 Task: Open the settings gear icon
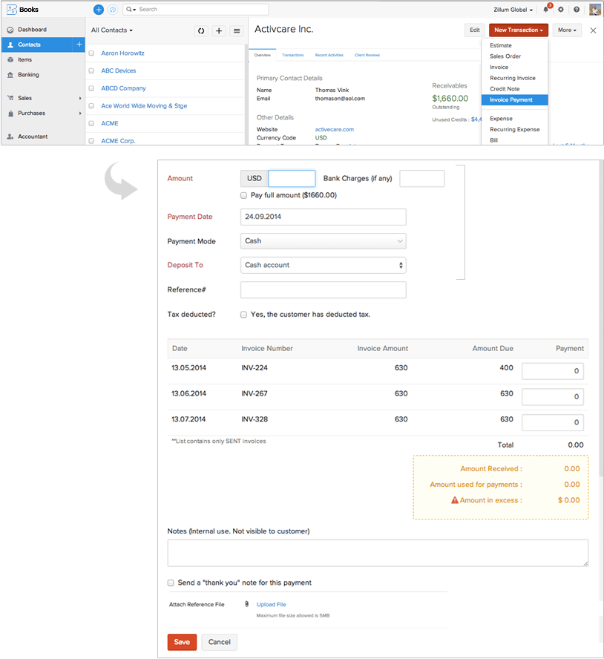561,10
